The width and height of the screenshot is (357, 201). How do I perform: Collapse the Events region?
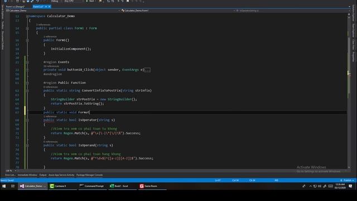27,62
